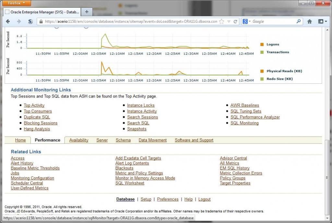Click the vertical scrollbar down arrow
The image size is (332, 223).
[x=327, y=218]
